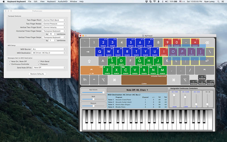The height and width of the screenshot is (142, 227).
Task: Click the right Command key after the spacebar
Action: coord(174,80)
